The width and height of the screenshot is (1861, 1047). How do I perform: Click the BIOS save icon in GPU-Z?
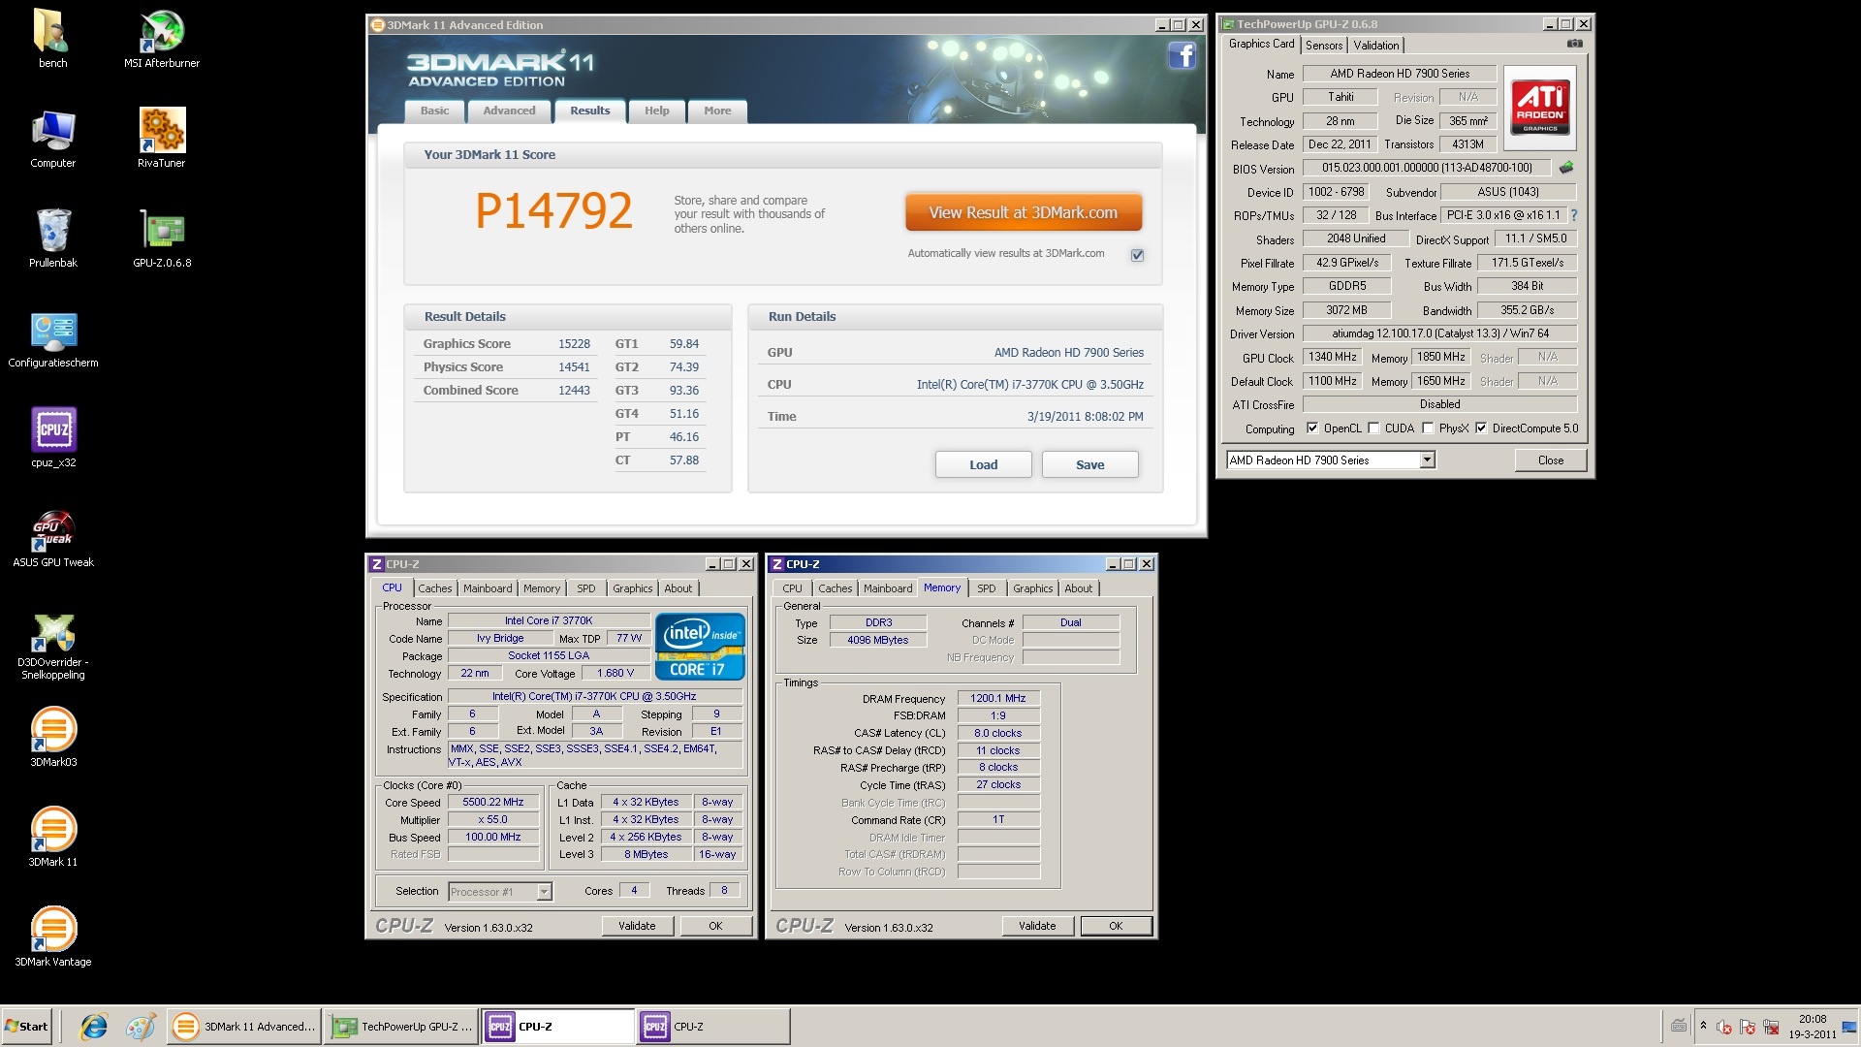(1566, 168)
